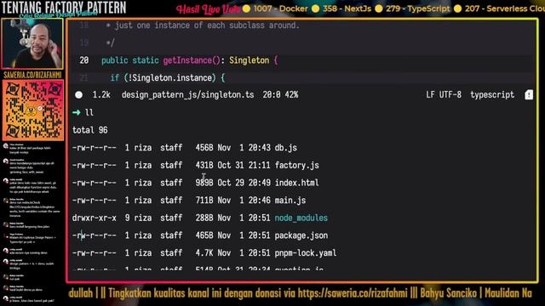The image size is (545, 306).
Task: Click the public keyword on line 20
Action: [115, 60]
